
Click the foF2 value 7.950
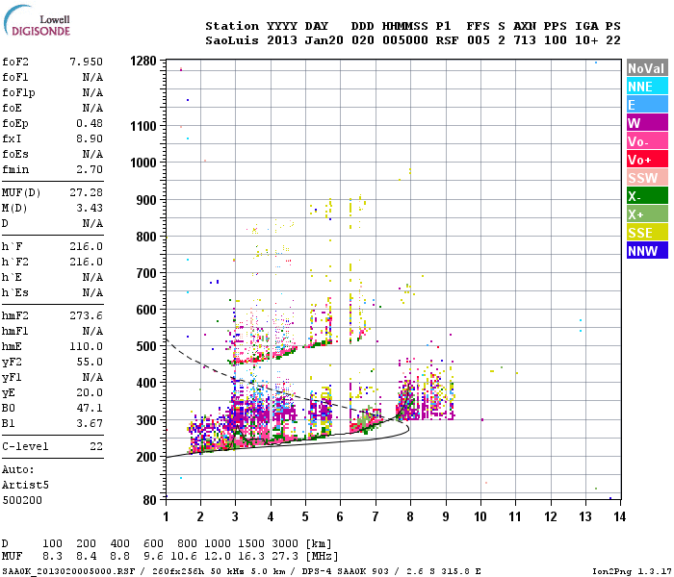pyautogui.click(x=87, y=62)
